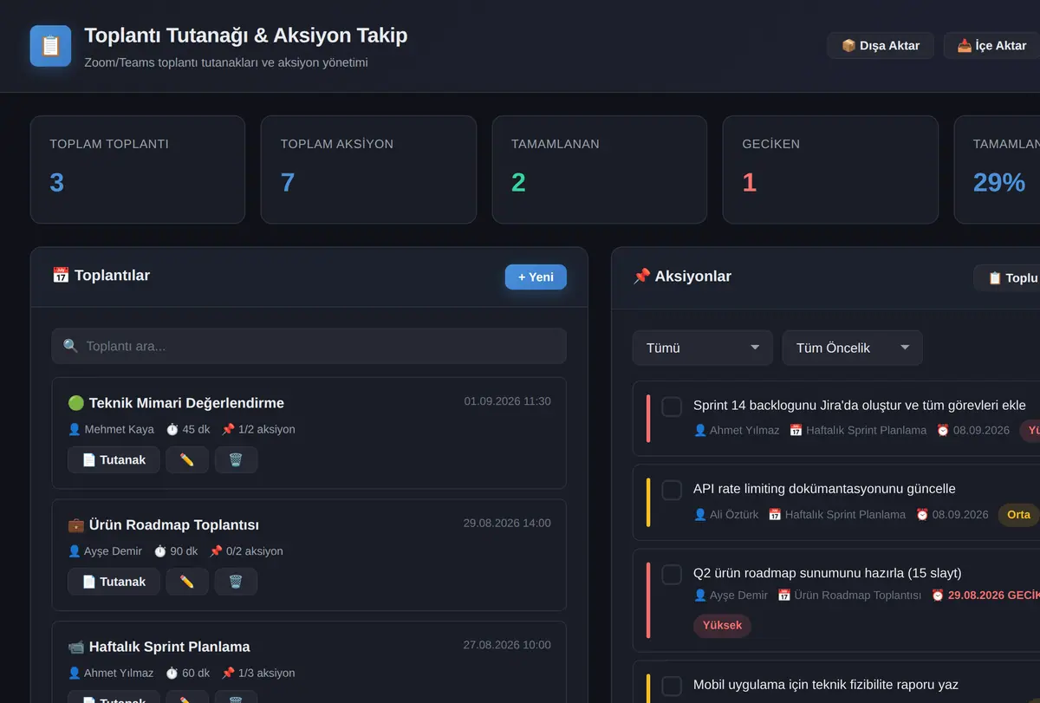
Task: Check the Sprint 14 backlogunu action checkbox
Action: coord(672,407)
